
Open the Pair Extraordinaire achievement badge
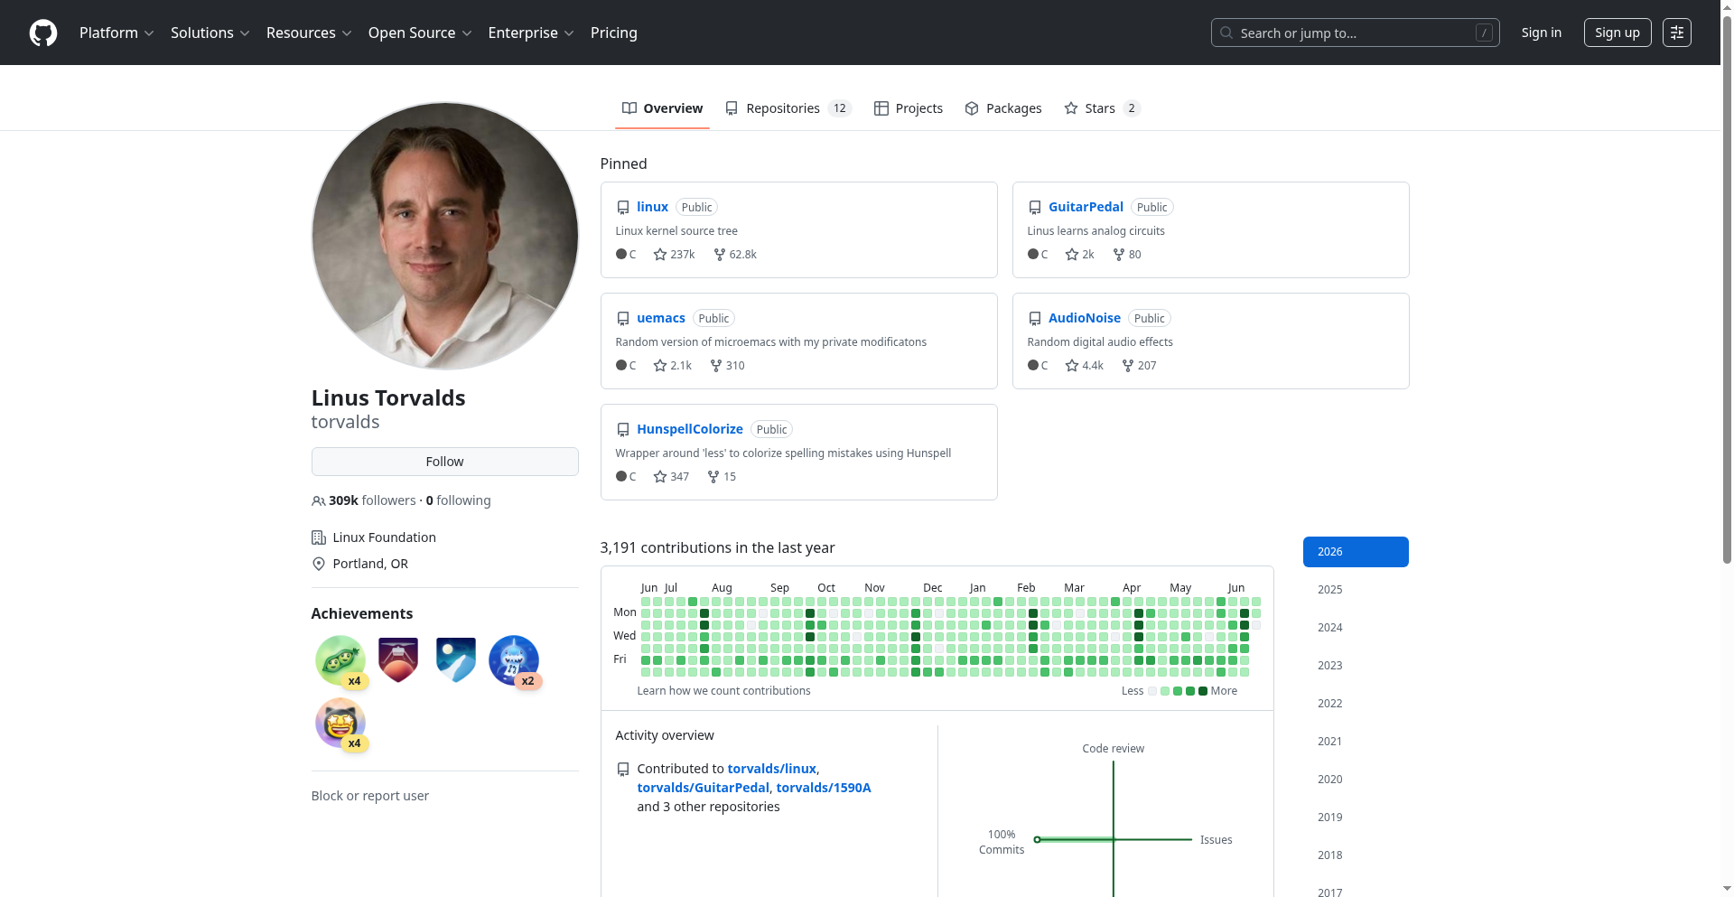[340, 660]
